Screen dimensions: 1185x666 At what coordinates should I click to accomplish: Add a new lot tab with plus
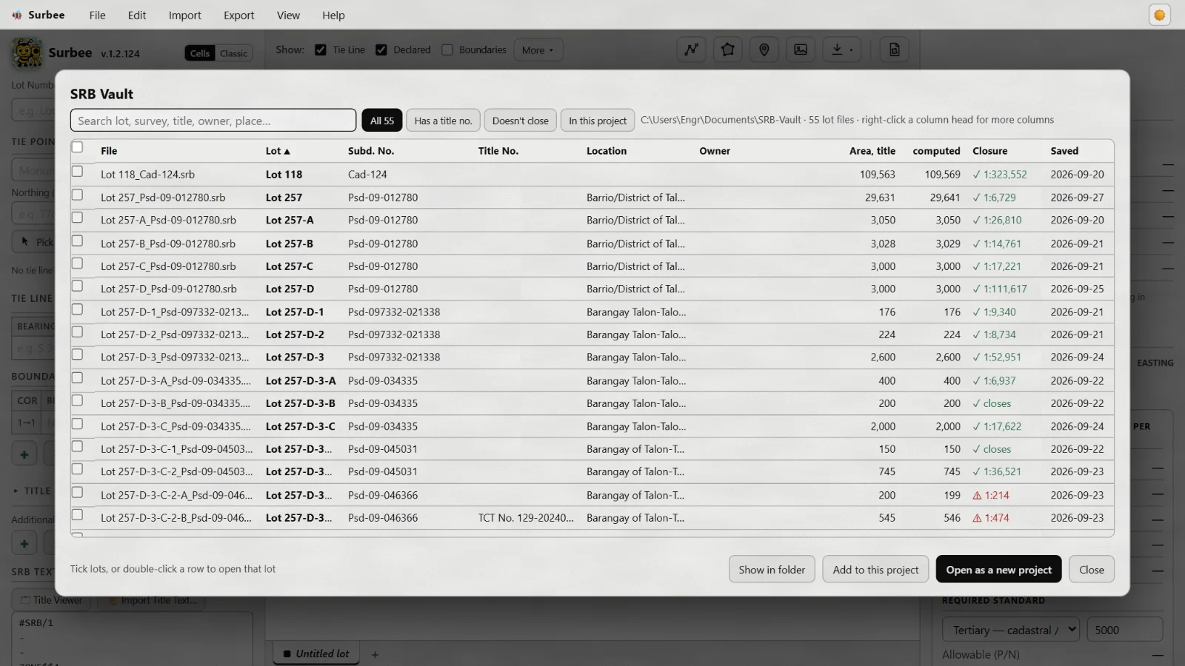coord(375,654)
